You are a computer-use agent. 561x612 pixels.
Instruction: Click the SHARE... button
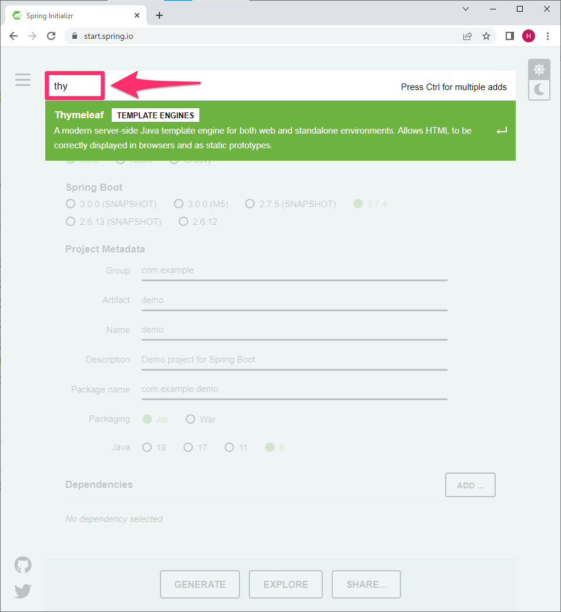point(366,584)
